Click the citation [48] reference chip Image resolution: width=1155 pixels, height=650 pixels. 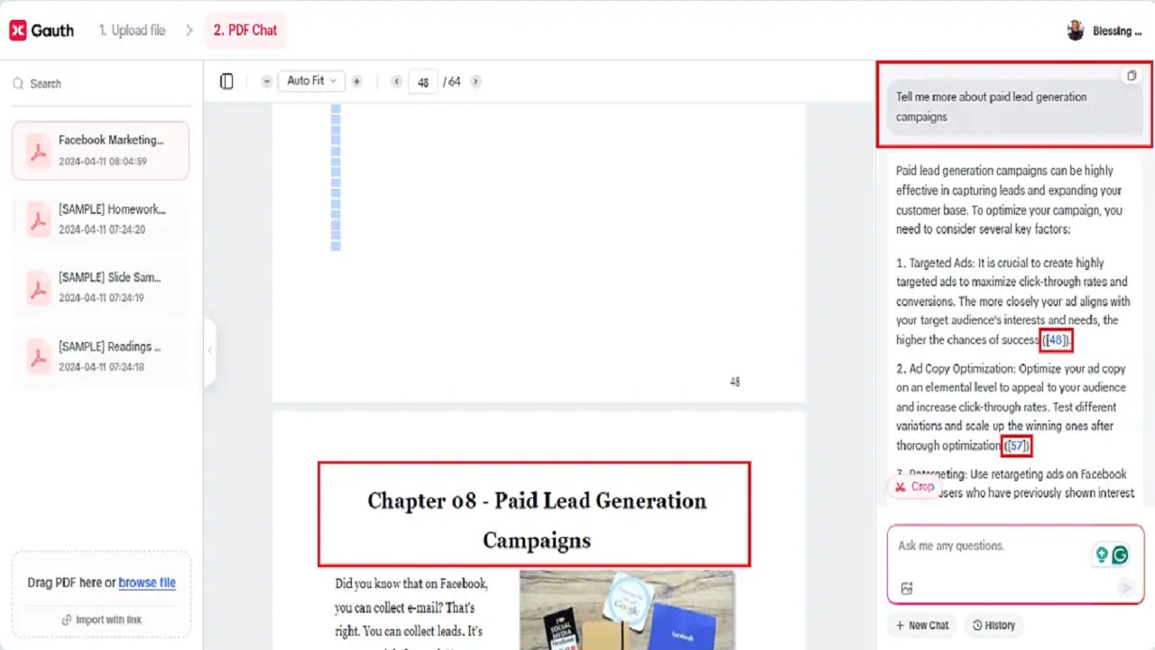pos(1055,339)
